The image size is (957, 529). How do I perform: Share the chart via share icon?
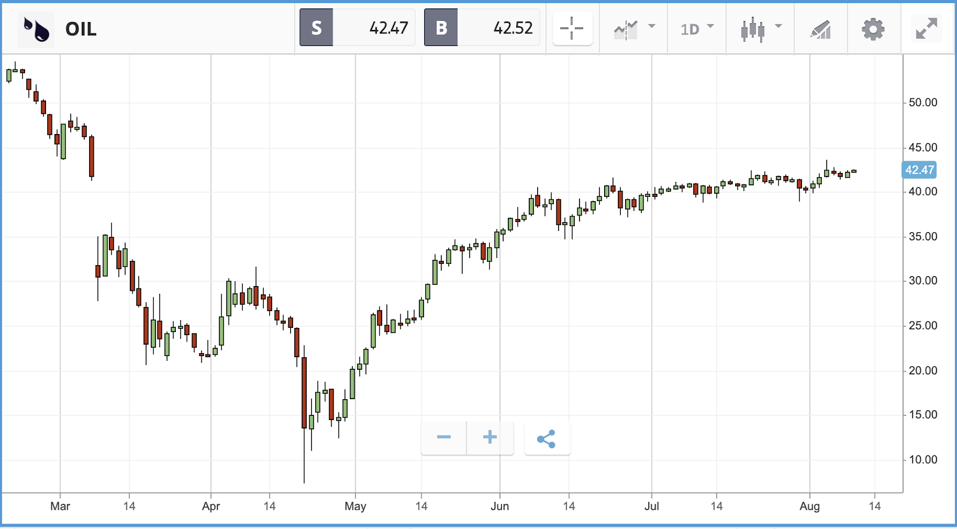click(x=547, y=439)
